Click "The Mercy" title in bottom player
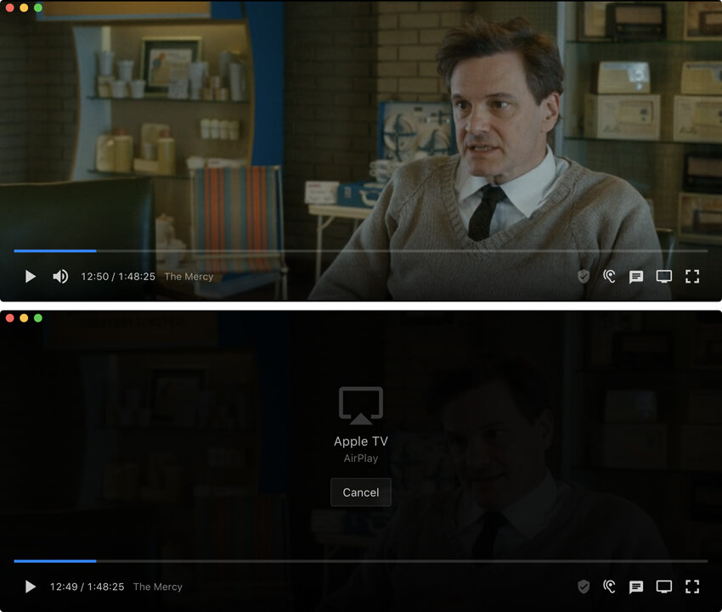 tap(158, 587)
